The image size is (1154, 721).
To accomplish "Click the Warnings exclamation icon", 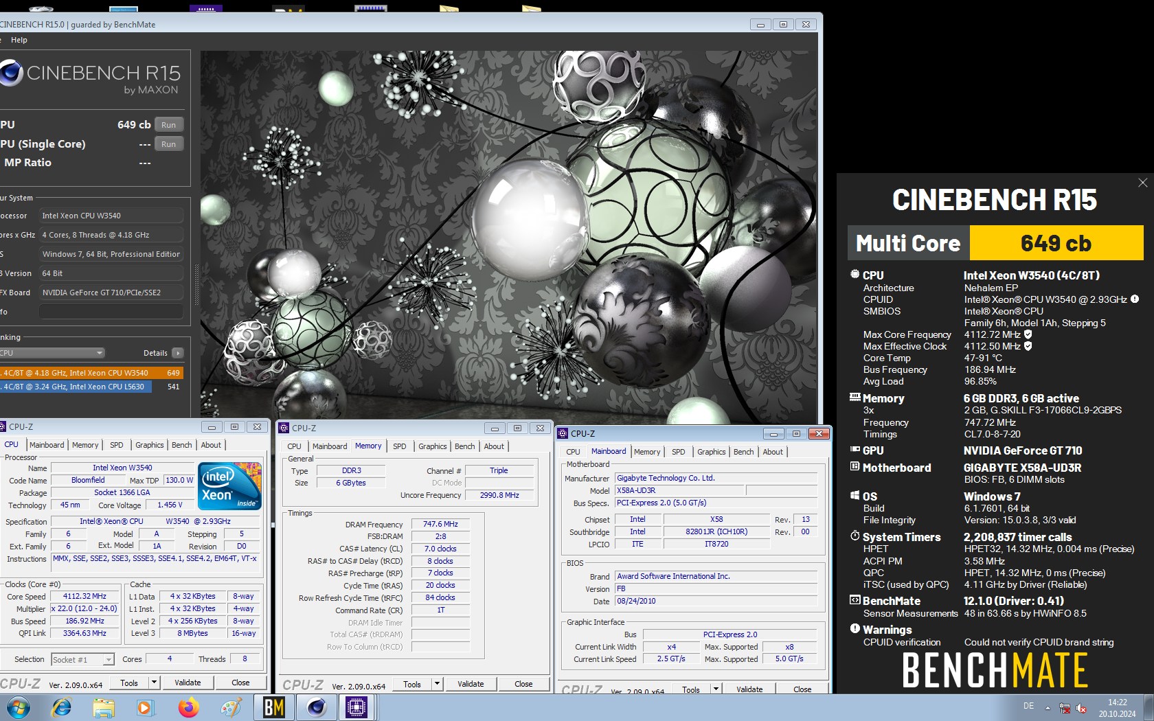I will click(x=855, y=629).
